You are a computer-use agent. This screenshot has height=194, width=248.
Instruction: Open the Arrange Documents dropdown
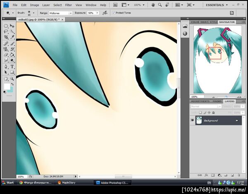click(179, 5)
